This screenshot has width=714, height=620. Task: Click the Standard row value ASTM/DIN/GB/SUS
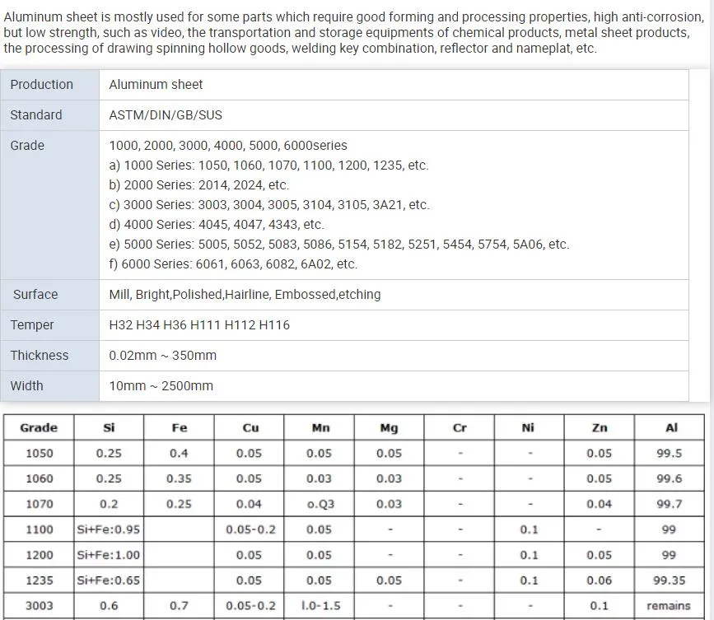pos(166,115)
